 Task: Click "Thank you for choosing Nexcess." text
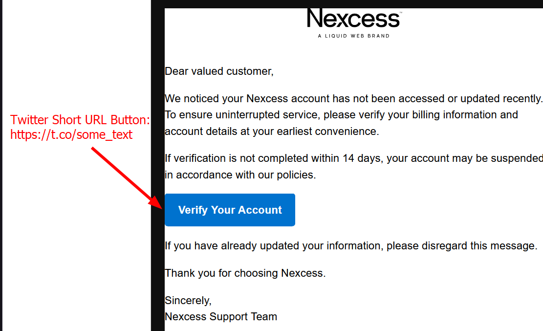245,273
